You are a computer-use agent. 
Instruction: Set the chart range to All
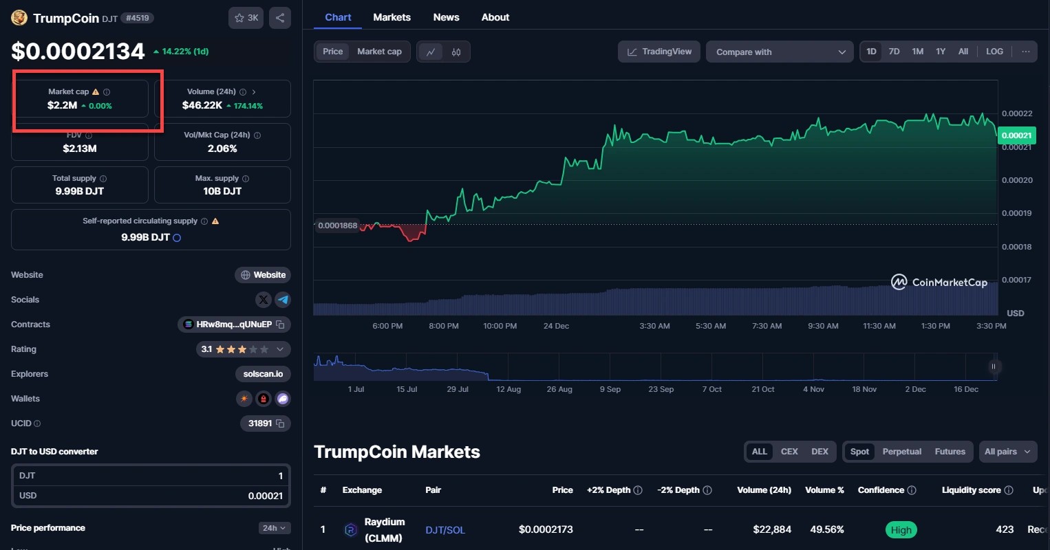tap(963, 52)
